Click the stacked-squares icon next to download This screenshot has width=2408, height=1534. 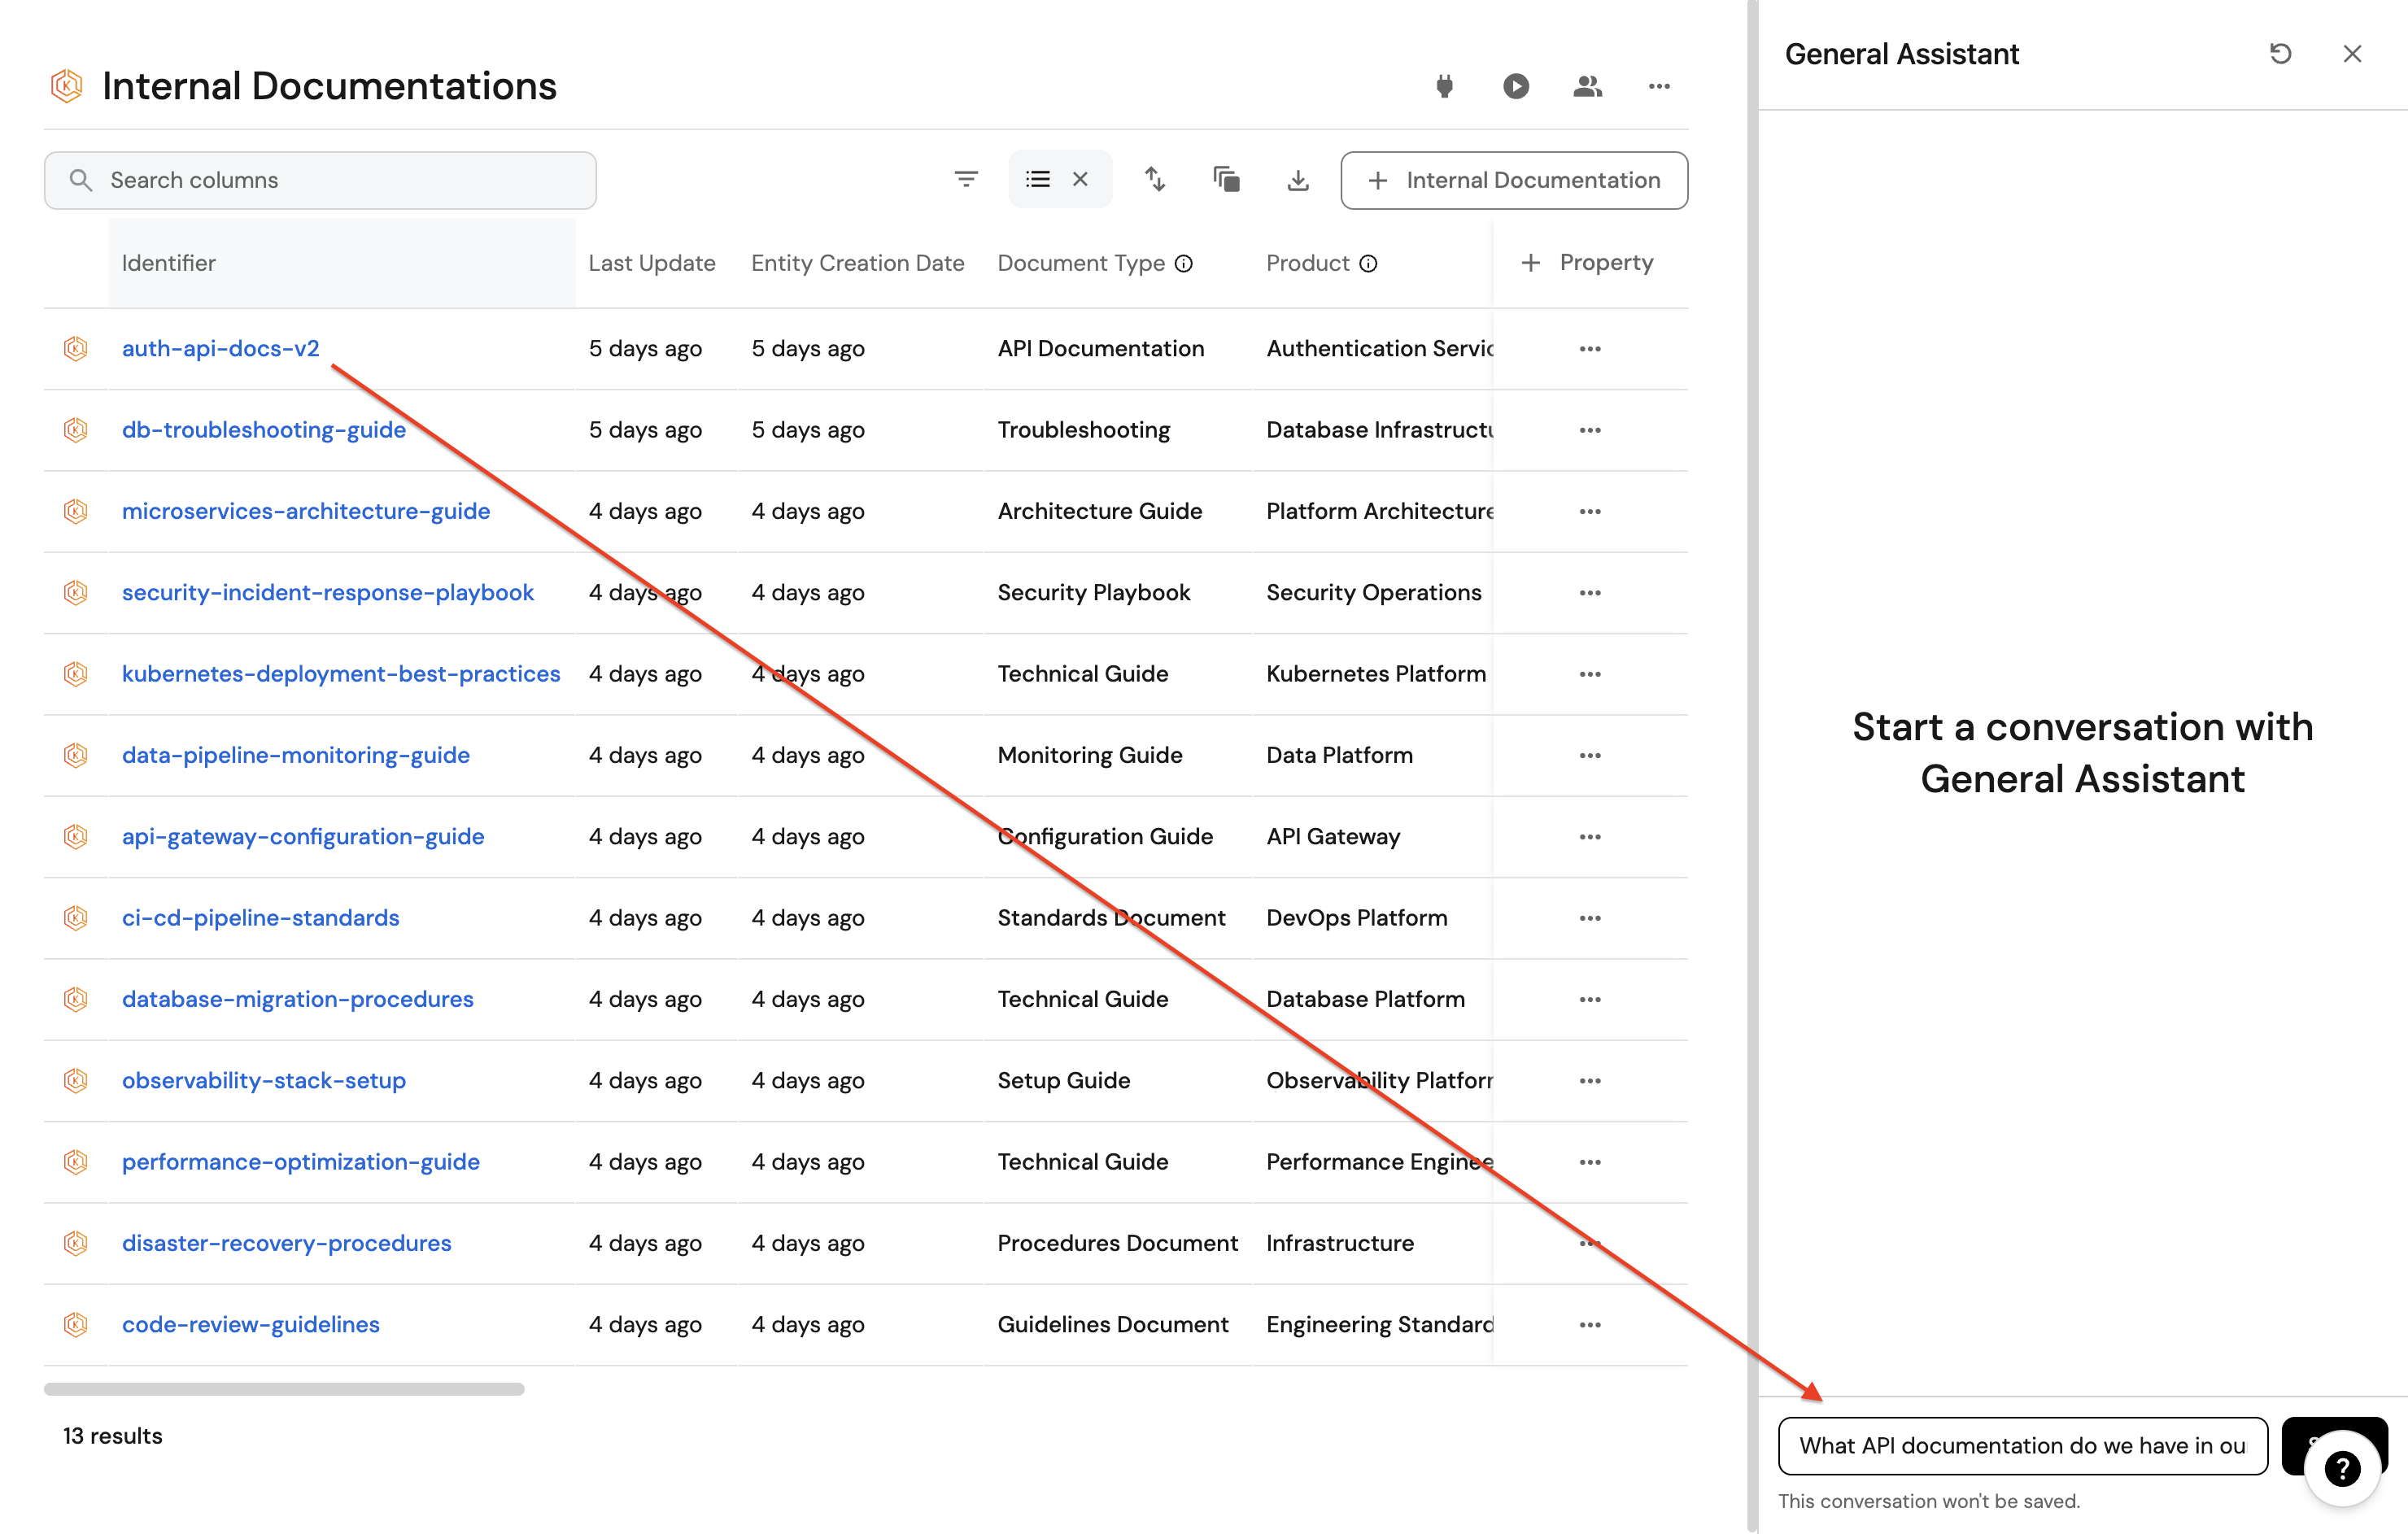[x=1226, y=179]
